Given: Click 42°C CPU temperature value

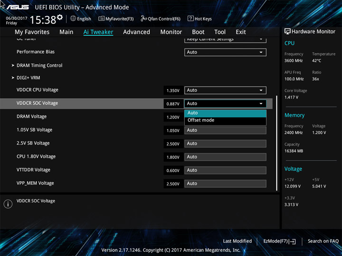Looking at the screenshot, I should click(316, 61).
